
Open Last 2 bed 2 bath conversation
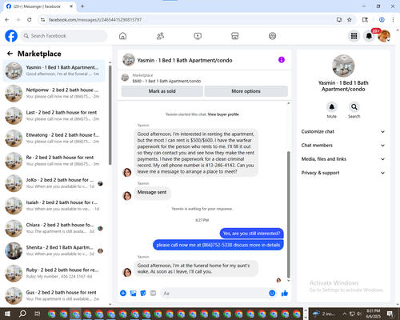[x=54, y=116]
